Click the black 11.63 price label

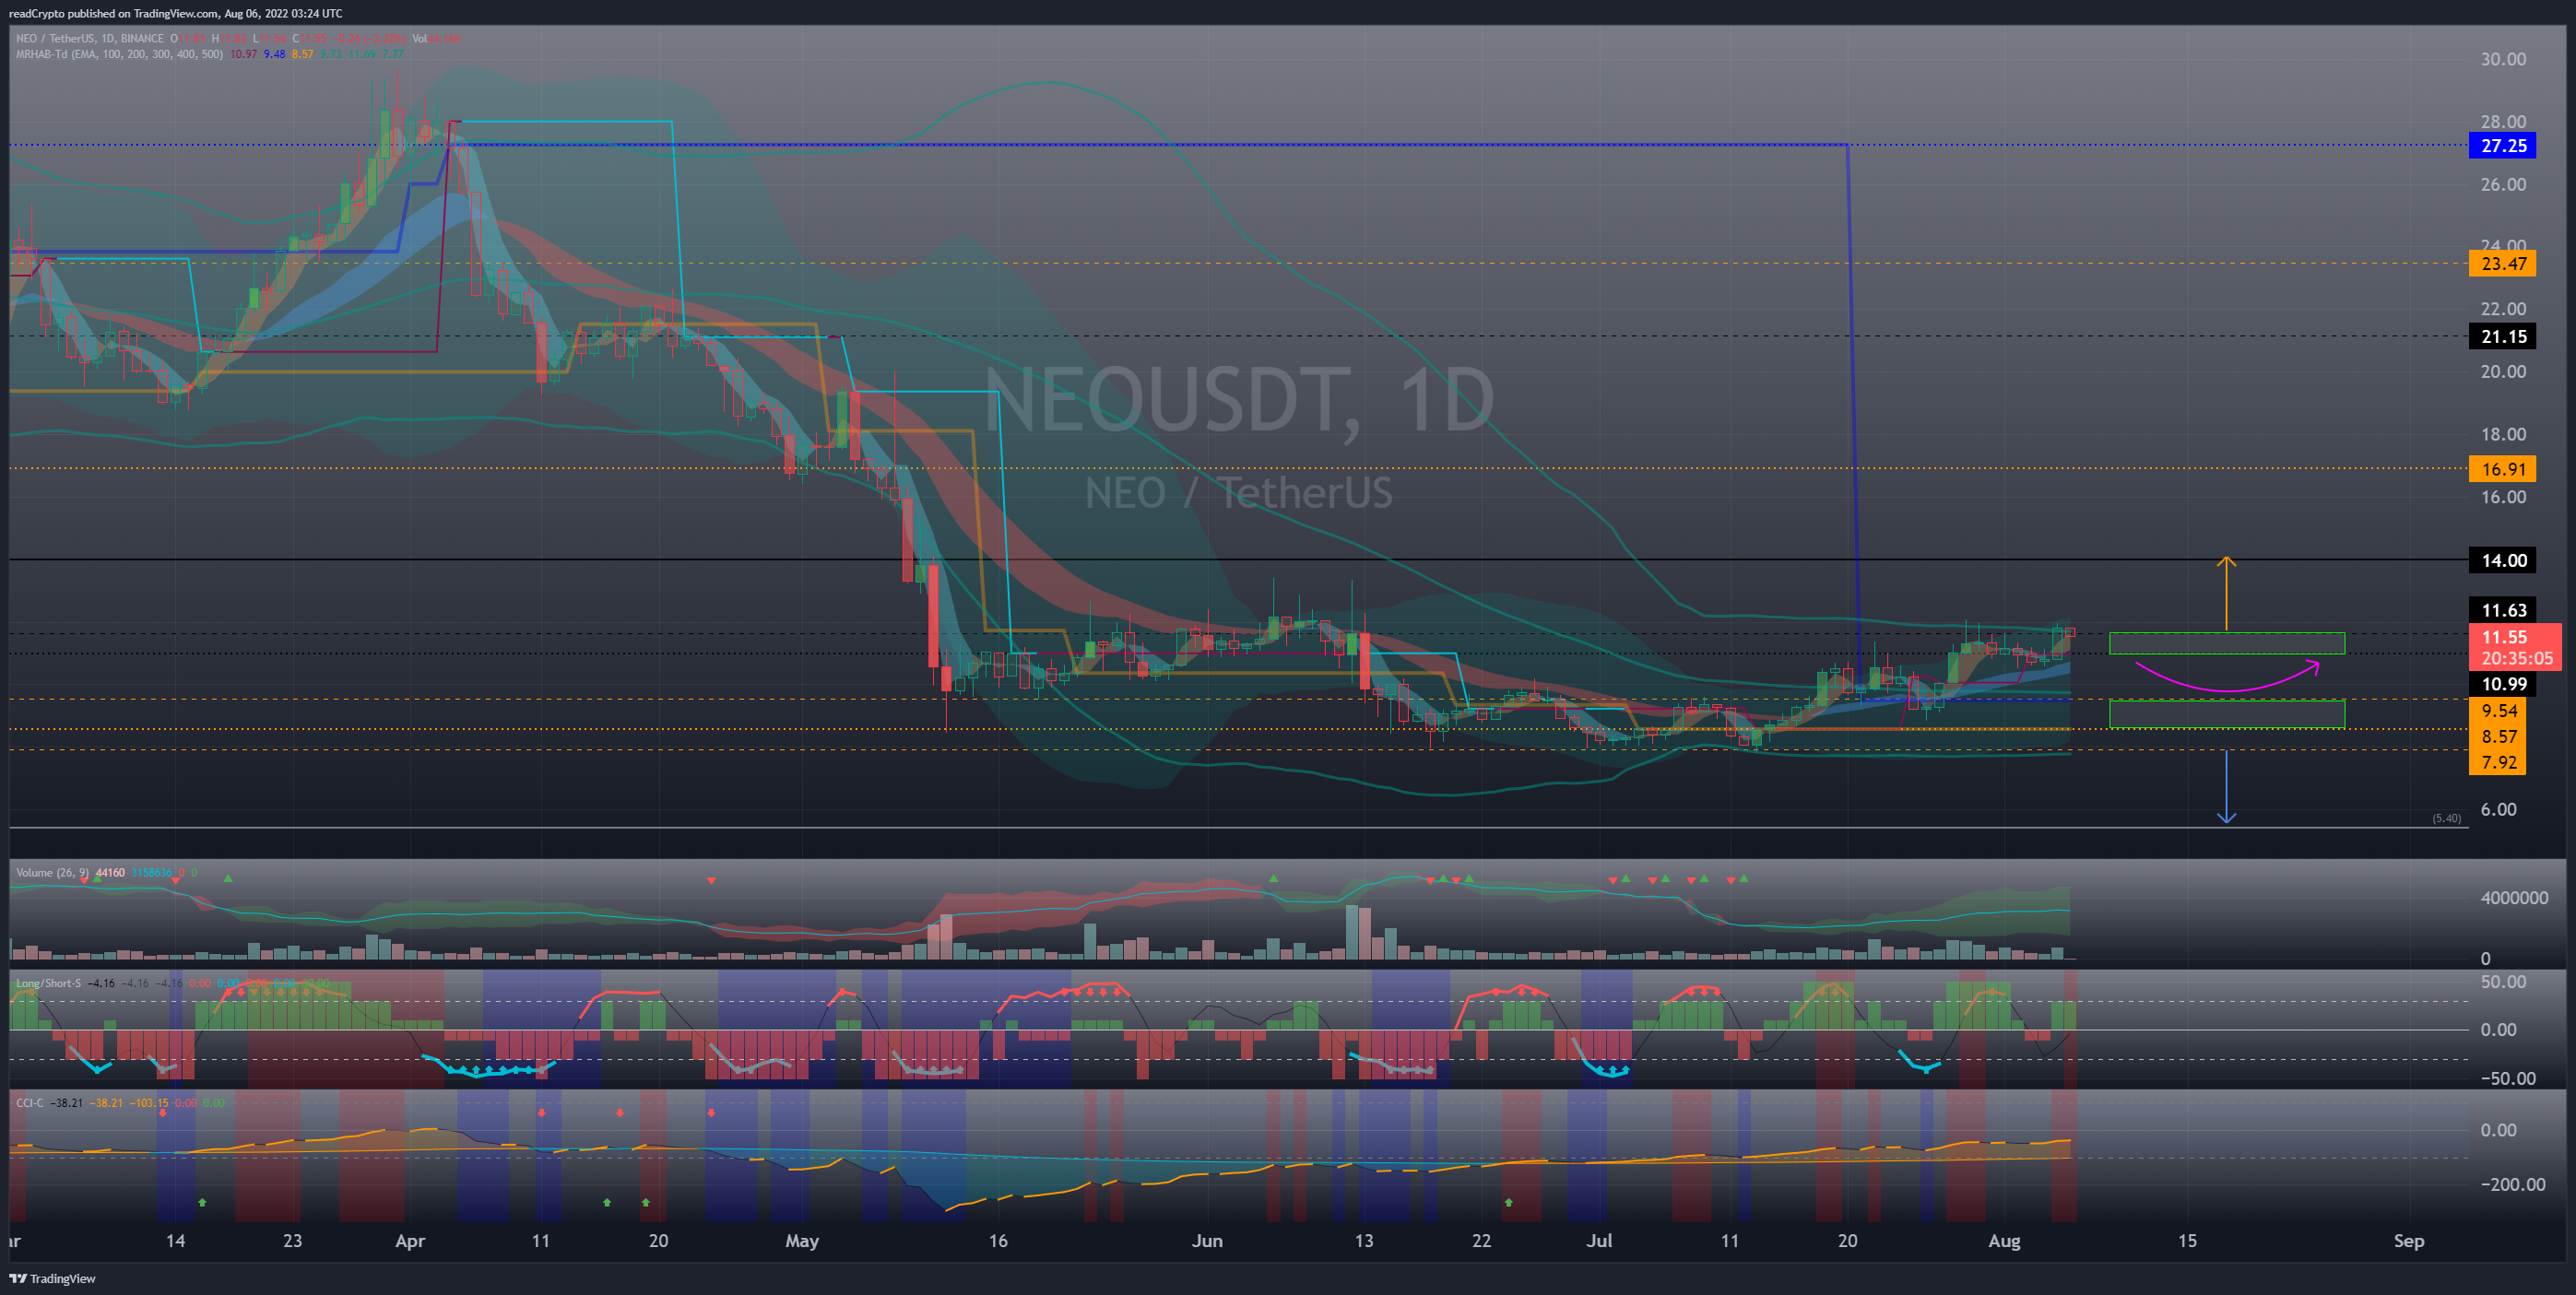click(2503, 610)
